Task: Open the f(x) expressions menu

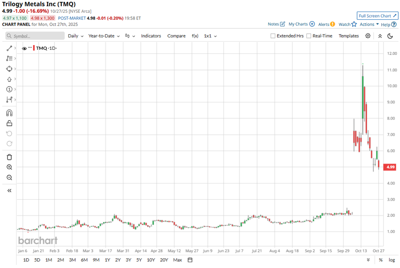Action: point(195,36)
